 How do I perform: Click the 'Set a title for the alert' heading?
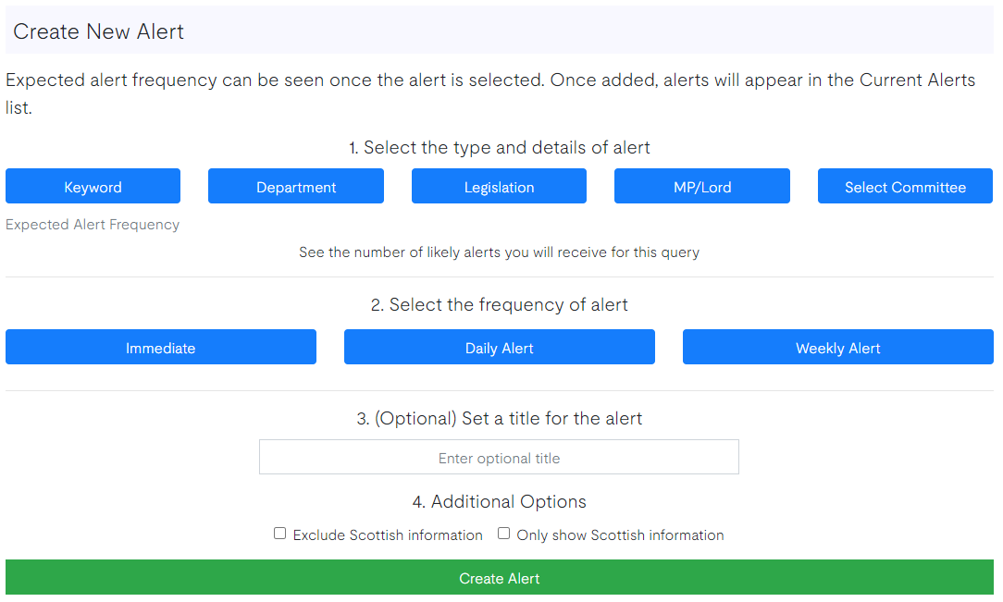[x=500, y=419]
